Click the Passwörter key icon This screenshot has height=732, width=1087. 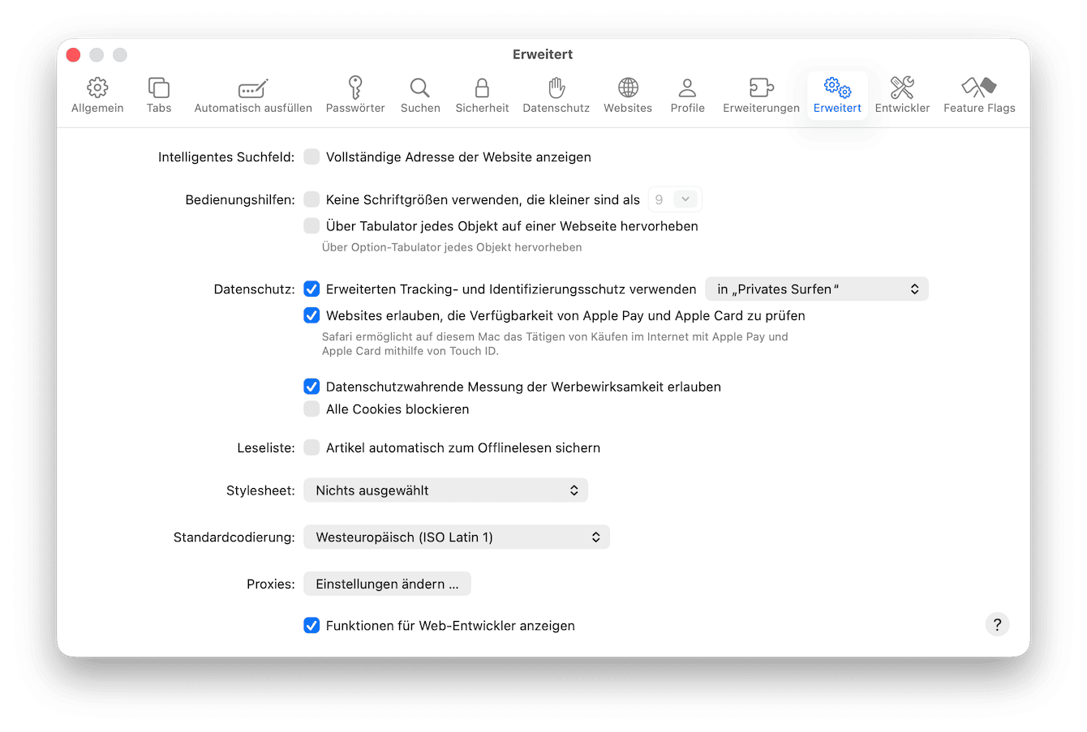[x=355, y=89]
